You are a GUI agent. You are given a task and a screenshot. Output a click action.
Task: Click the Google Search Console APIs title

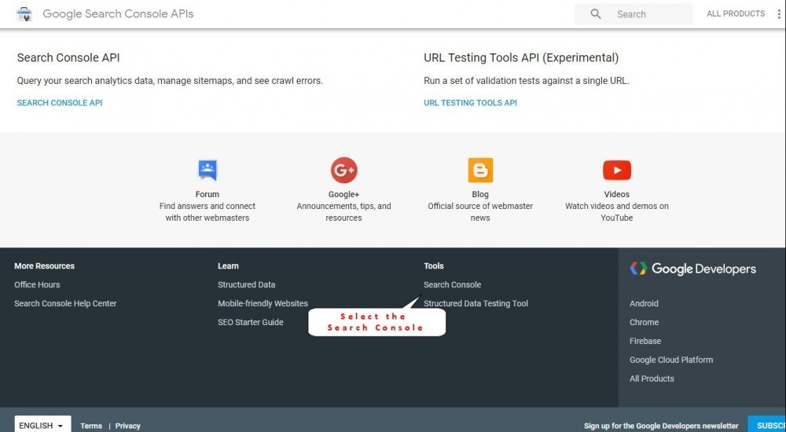coord(118,14)
